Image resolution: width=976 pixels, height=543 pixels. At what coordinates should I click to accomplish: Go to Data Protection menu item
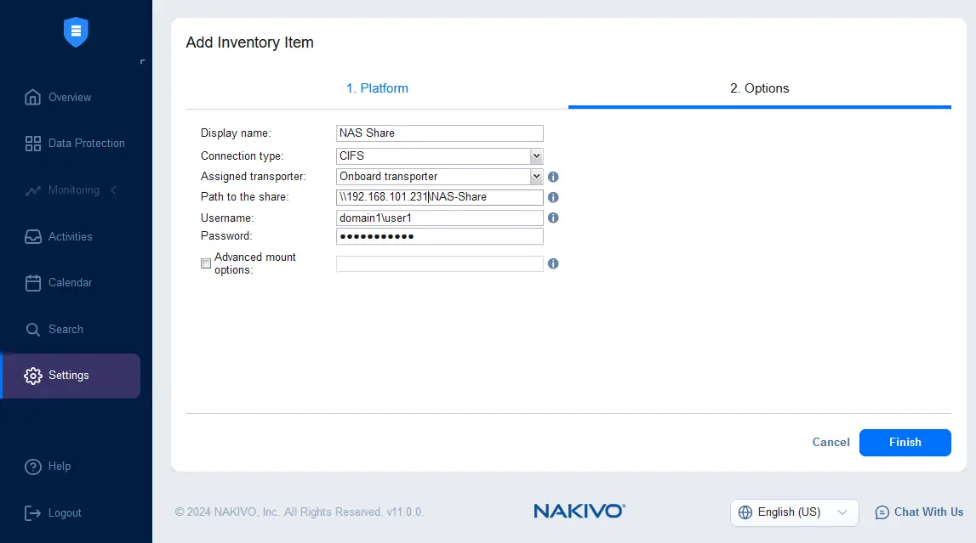[x=87, y=144]
